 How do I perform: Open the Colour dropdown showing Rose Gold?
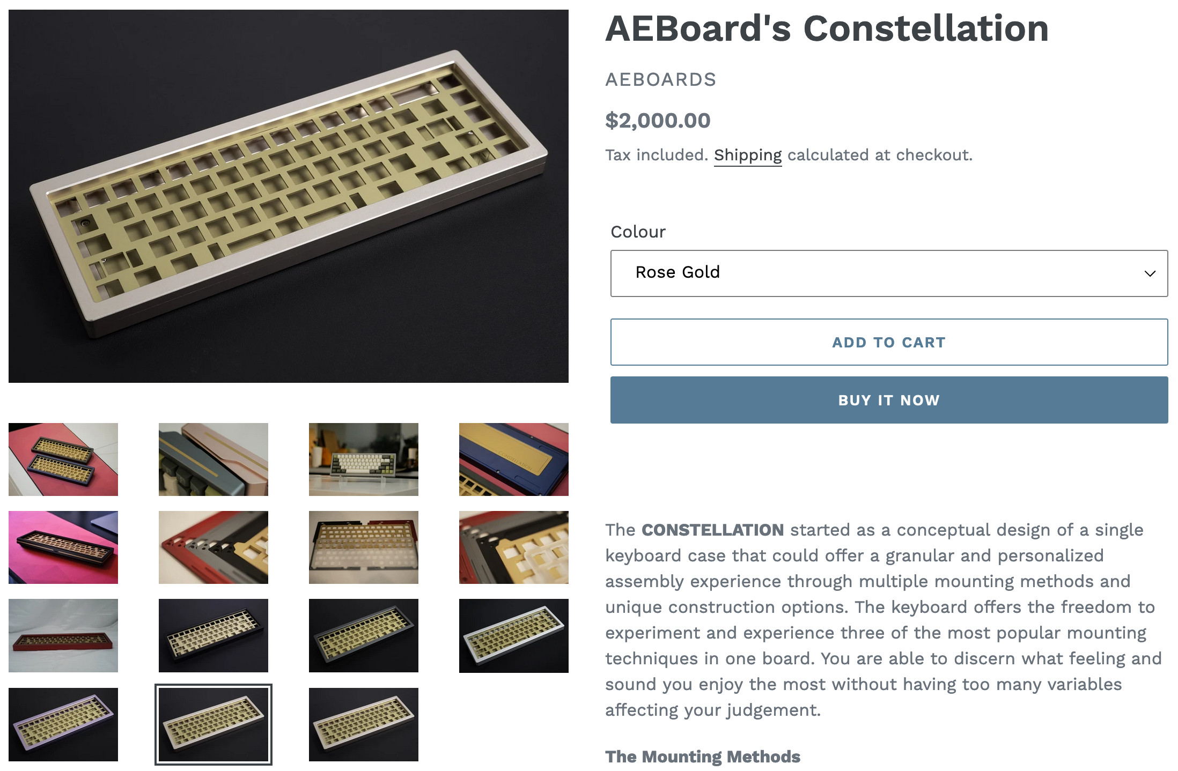point(889,273)
